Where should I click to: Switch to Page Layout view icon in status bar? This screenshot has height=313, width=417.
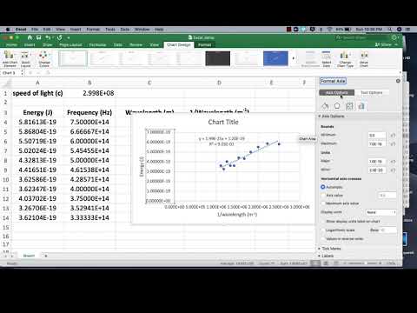click(326, 263)
